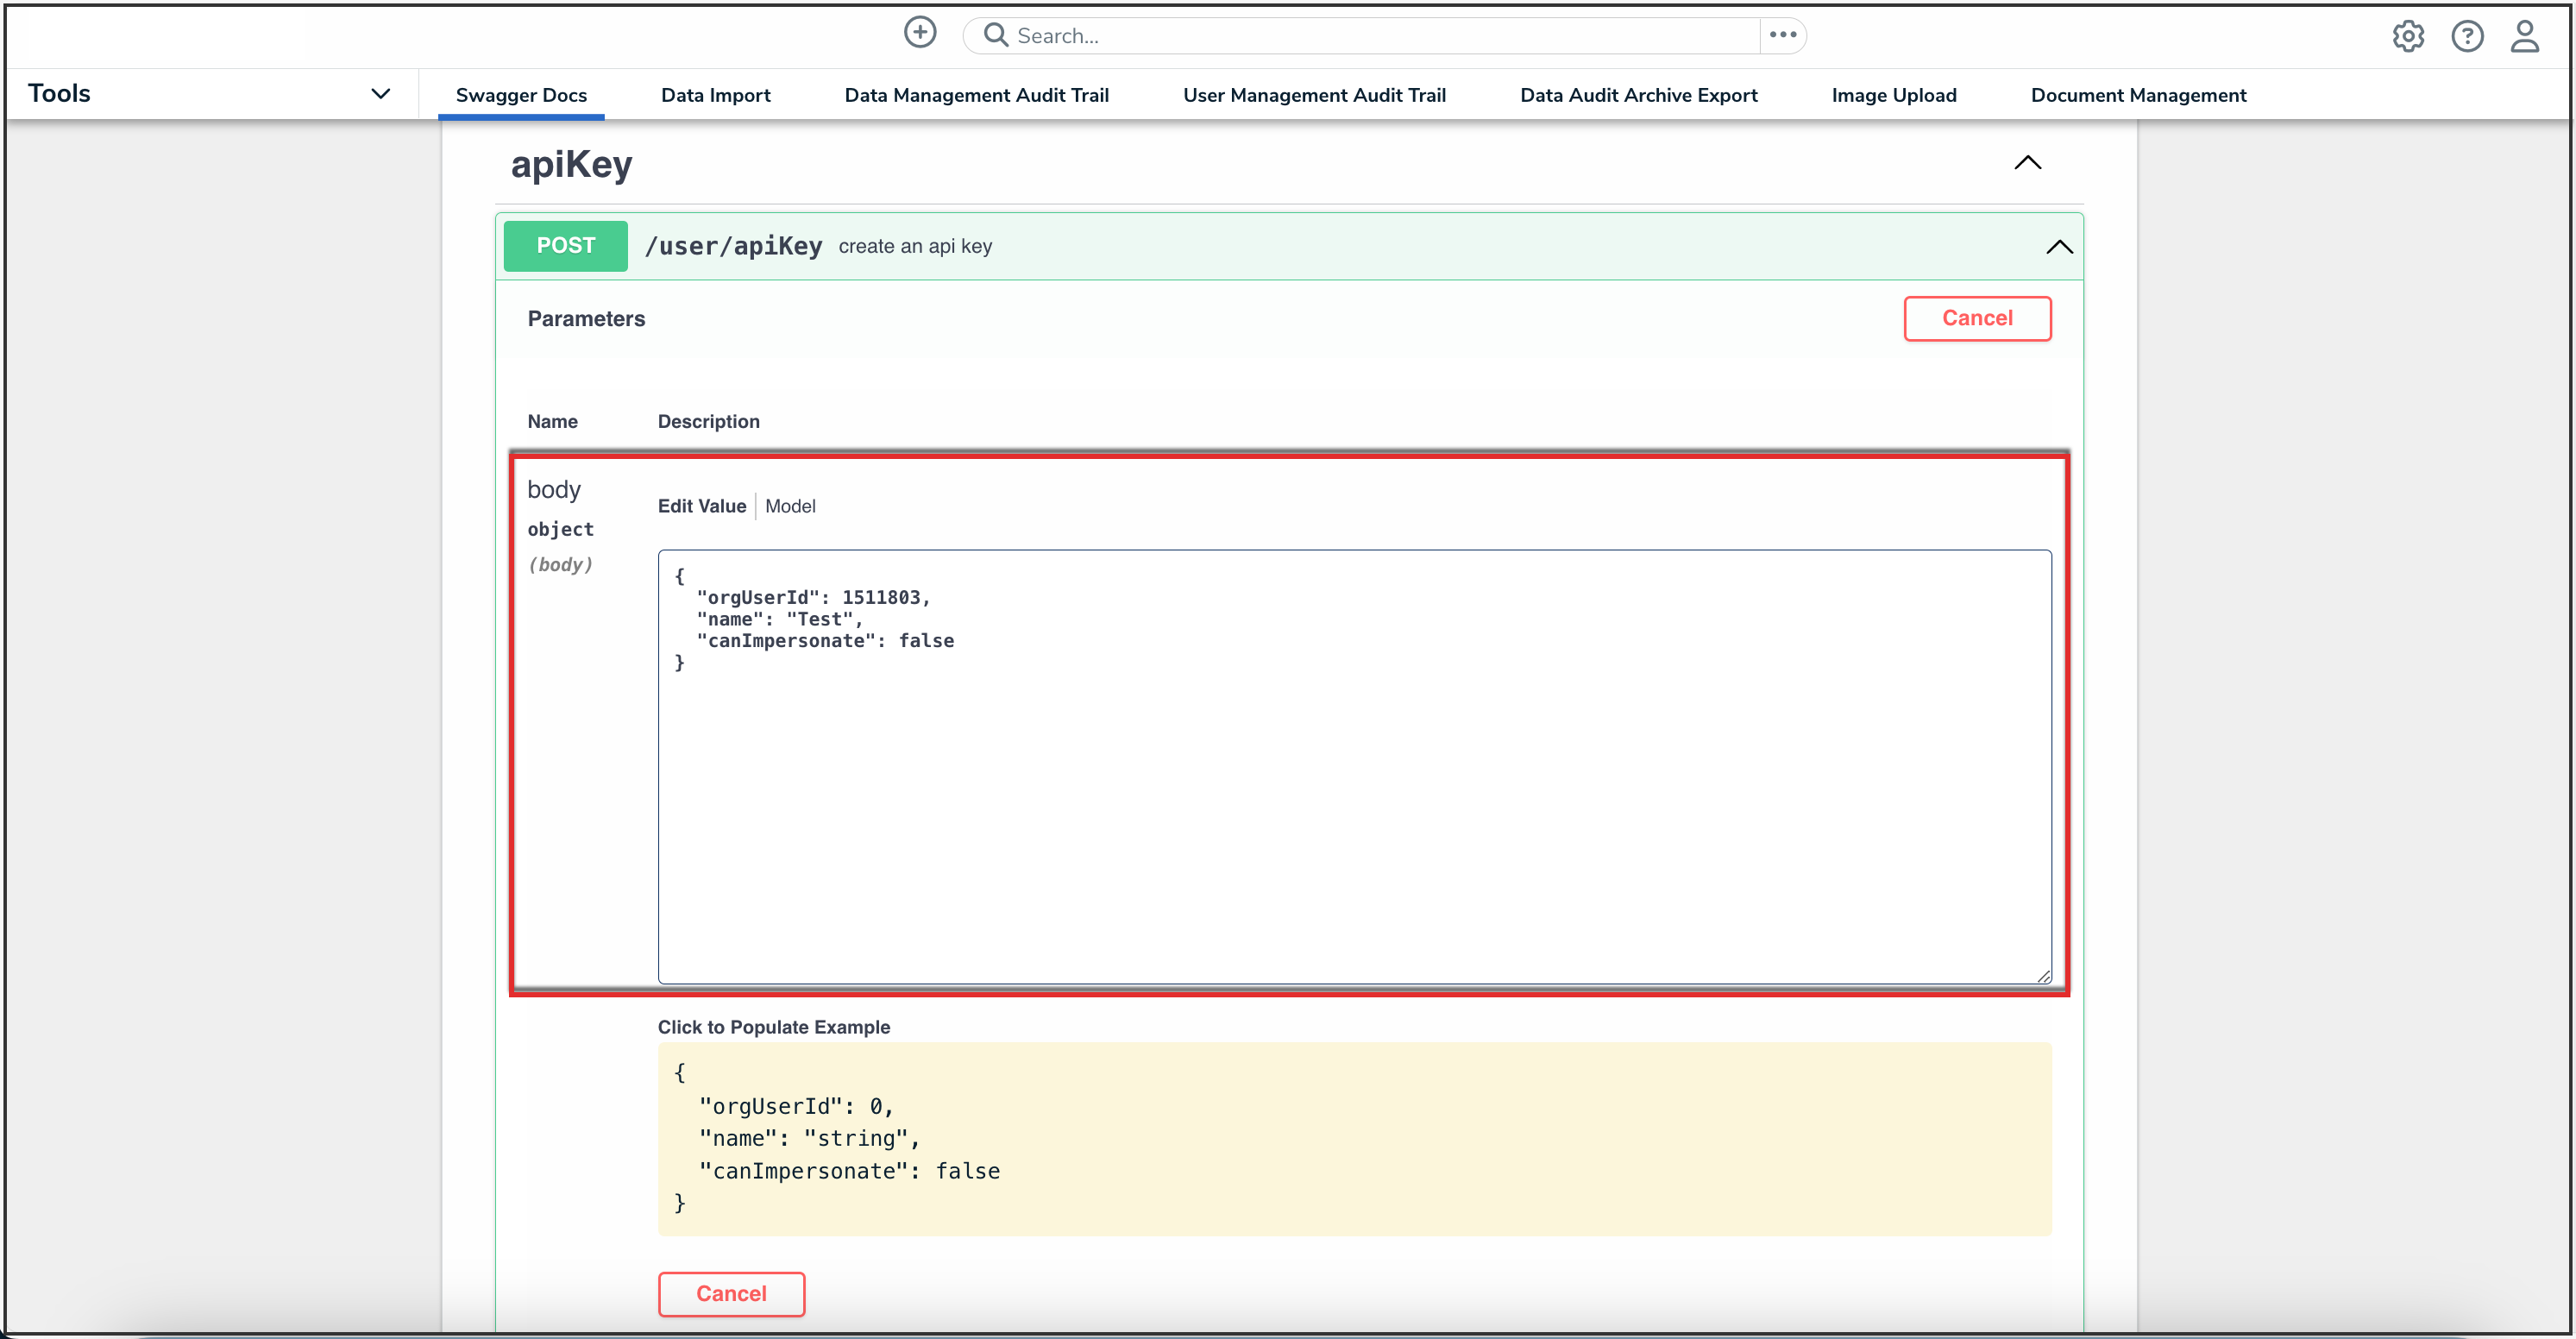This screenshot has width=2576, height=1339.
Task: Collapse the POST /user/apiKey operation
Action: (2059, 247)
